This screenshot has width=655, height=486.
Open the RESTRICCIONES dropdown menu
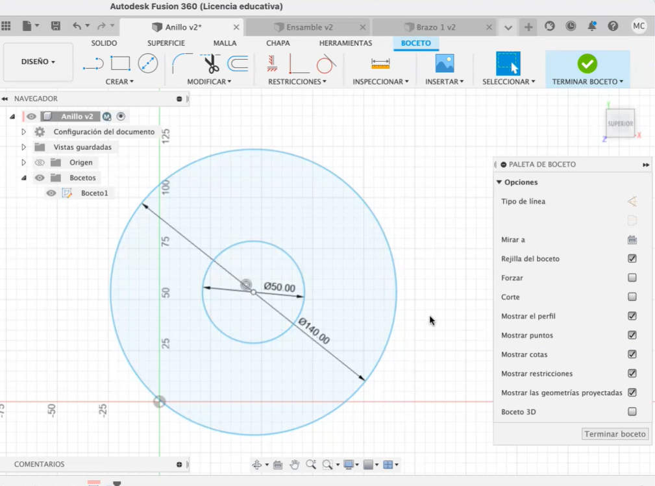tap(297, 82)
